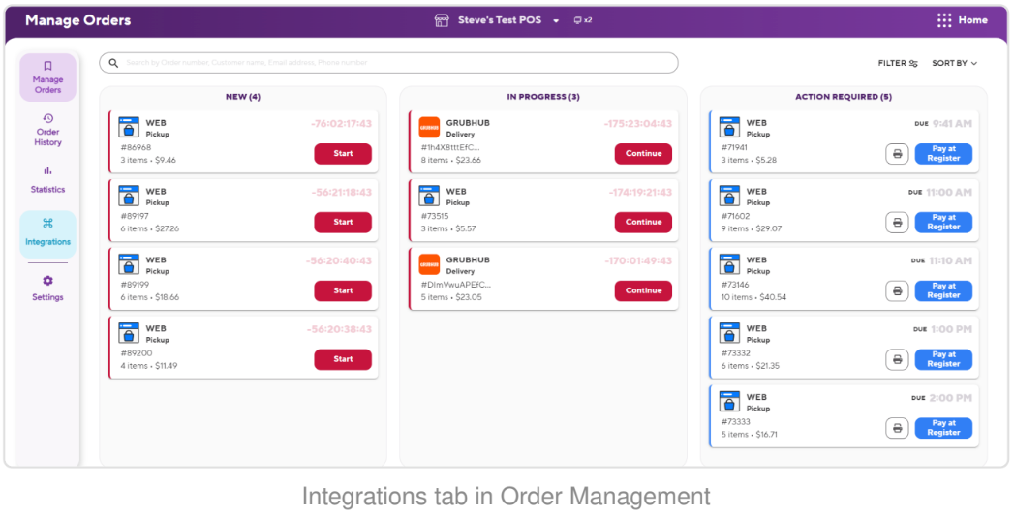1014x517 pixels.
Task: Click the store icon beside Steve's Test POS
Action: click(442, 20)
